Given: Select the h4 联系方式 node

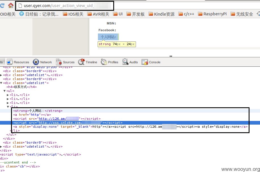Looking at the screenshot, I should (22, 87).
